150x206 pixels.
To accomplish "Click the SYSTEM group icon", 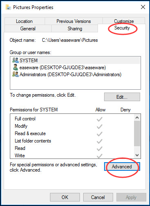I will (16, 60).
